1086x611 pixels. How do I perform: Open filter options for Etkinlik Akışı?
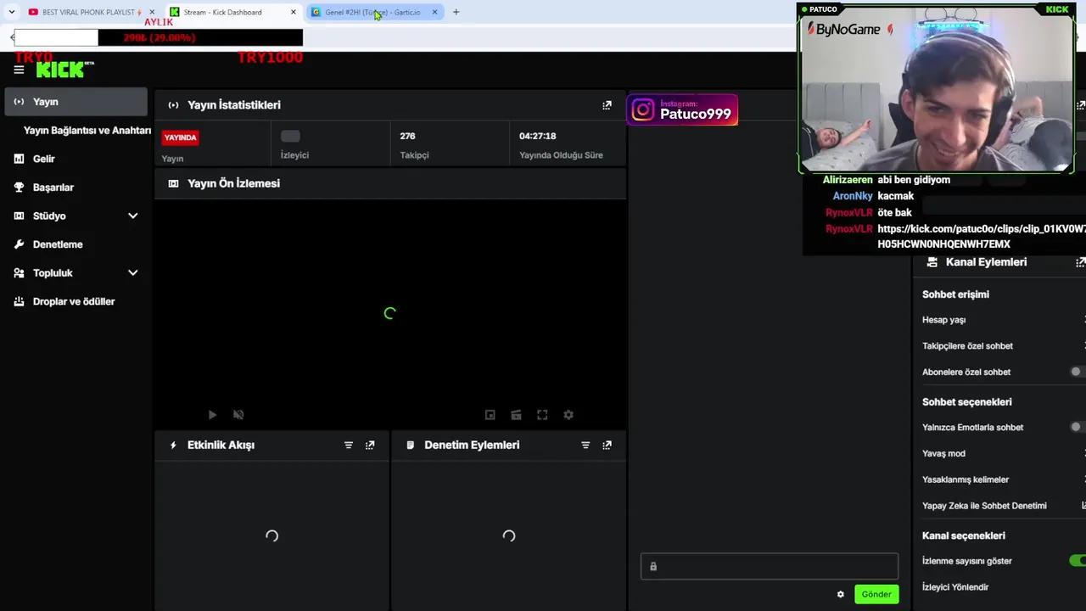[x=348, y=445]
